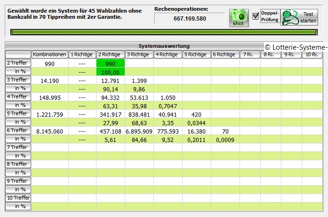
Task: Click the 7 Ri. column header
Action: point(250,54)
